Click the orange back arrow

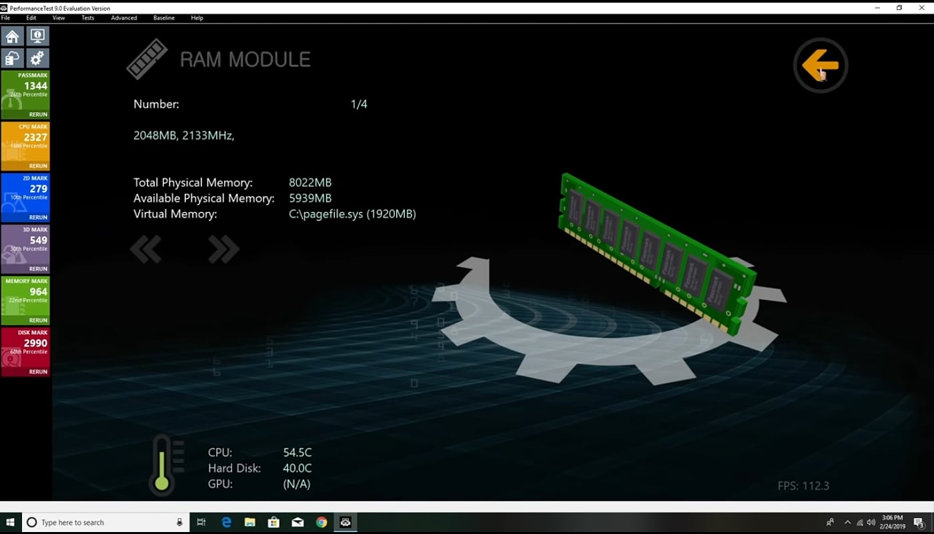click(x=821, y=65)
